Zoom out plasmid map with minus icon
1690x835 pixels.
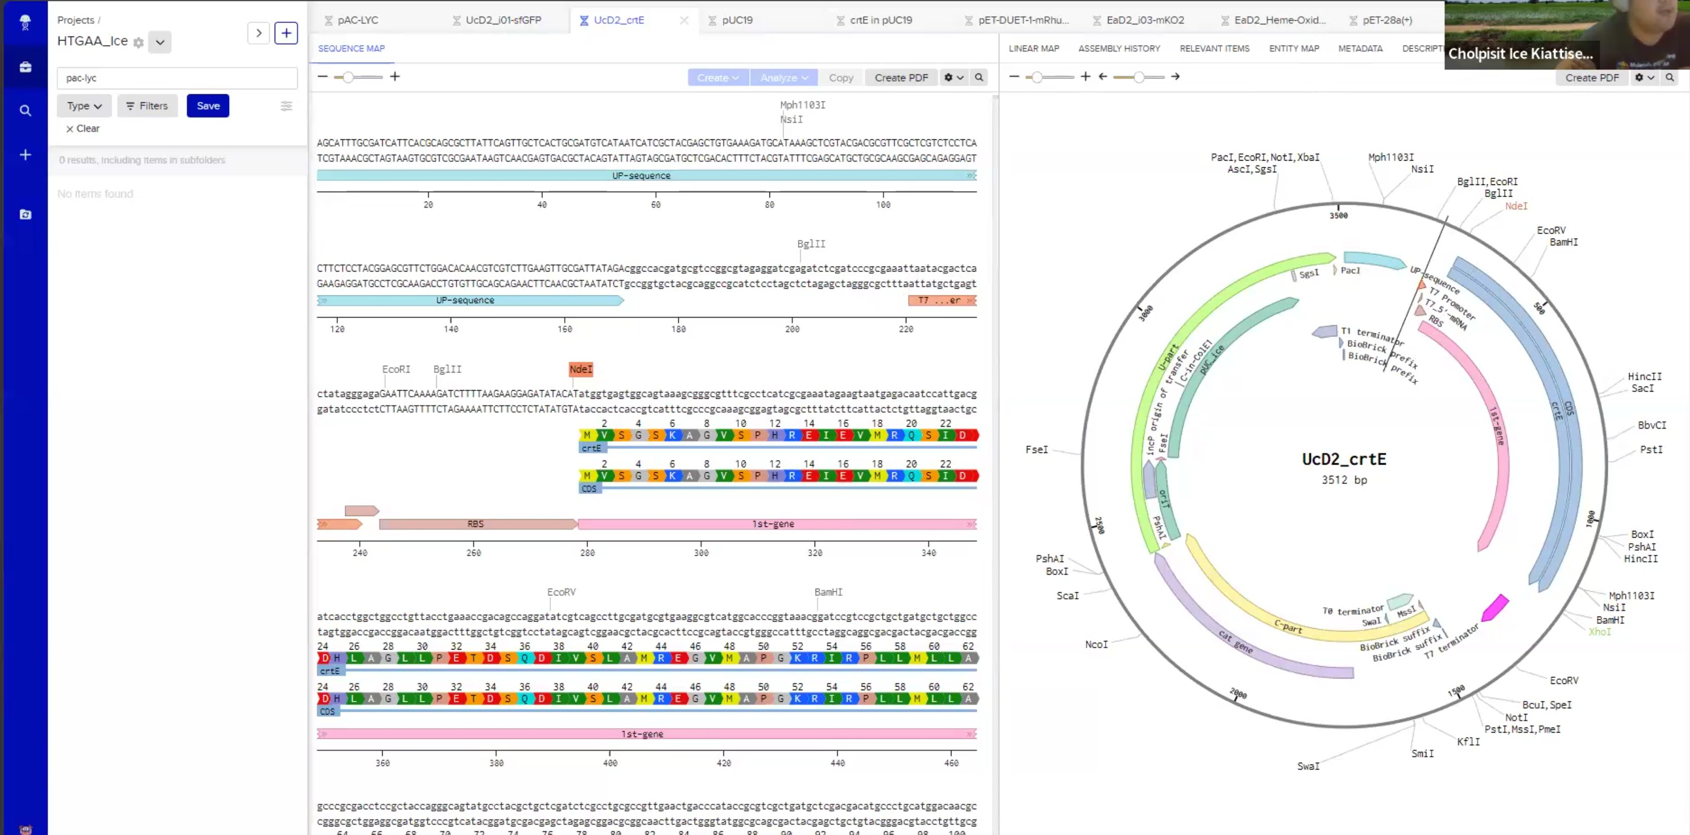(x=1014, y=77)
